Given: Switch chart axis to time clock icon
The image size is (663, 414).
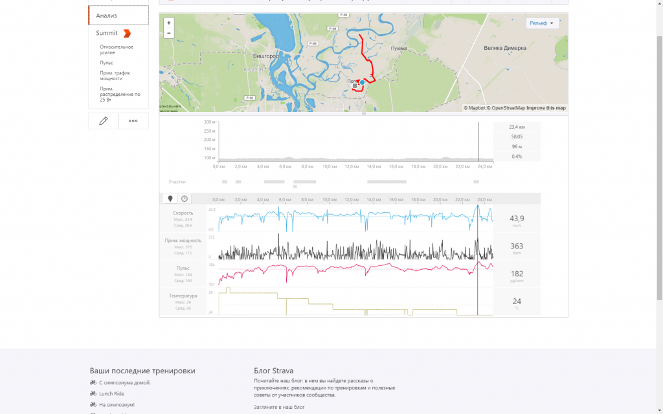Looking at the screenshot, I should click(185, 199).
